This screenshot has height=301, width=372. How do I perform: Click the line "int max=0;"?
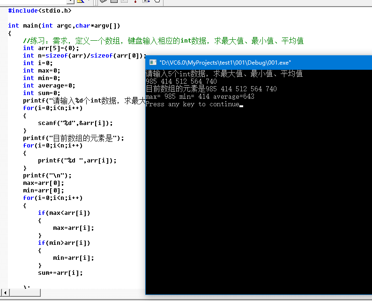[x=42, y=71]
